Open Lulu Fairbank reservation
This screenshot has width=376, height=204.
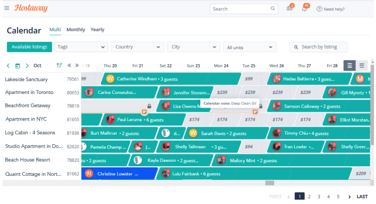(254, 174)
